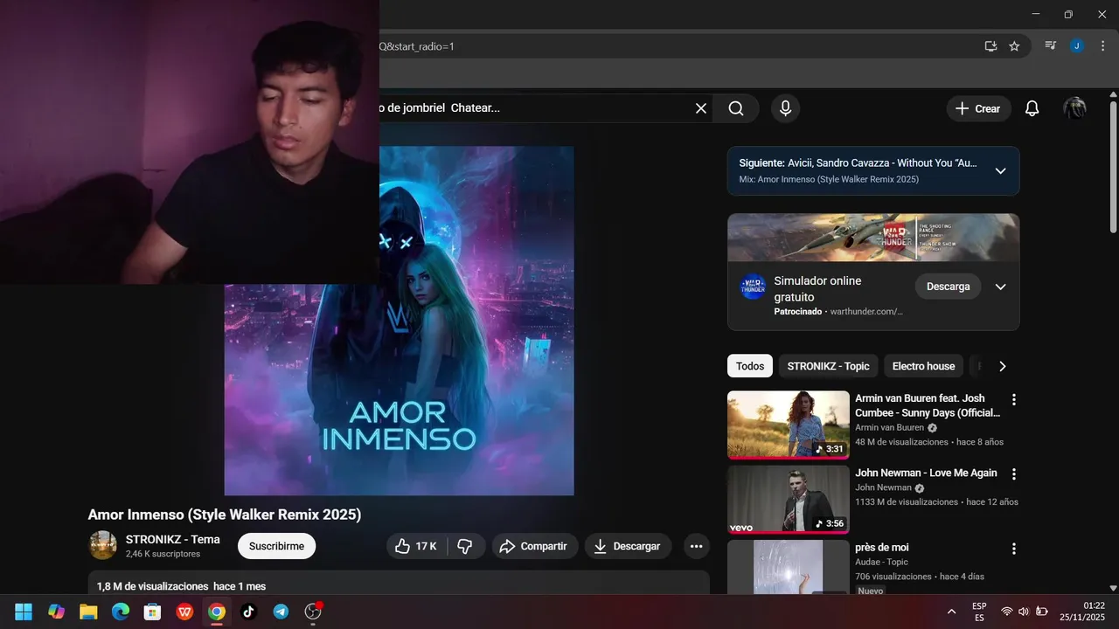Screen dimensions: 1119x629
Task: Open YouTube account avatar menu
Action: 1074,108
